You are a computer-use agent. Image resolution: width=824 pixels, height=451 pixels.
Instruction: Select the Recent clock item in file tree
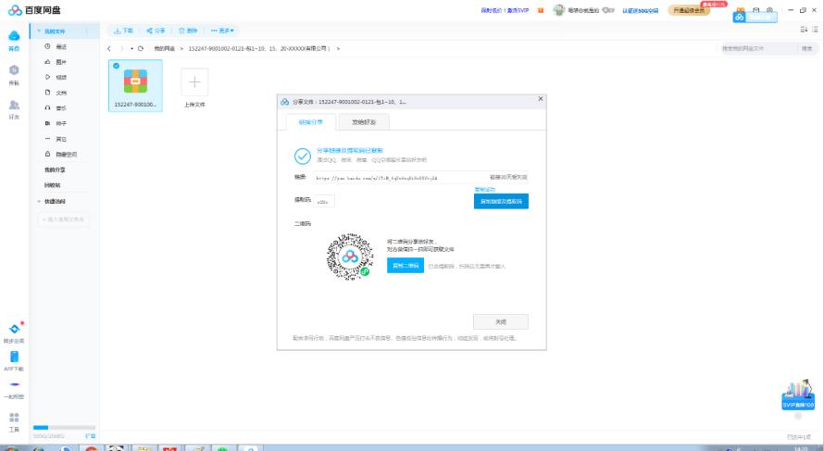[62, 47]
